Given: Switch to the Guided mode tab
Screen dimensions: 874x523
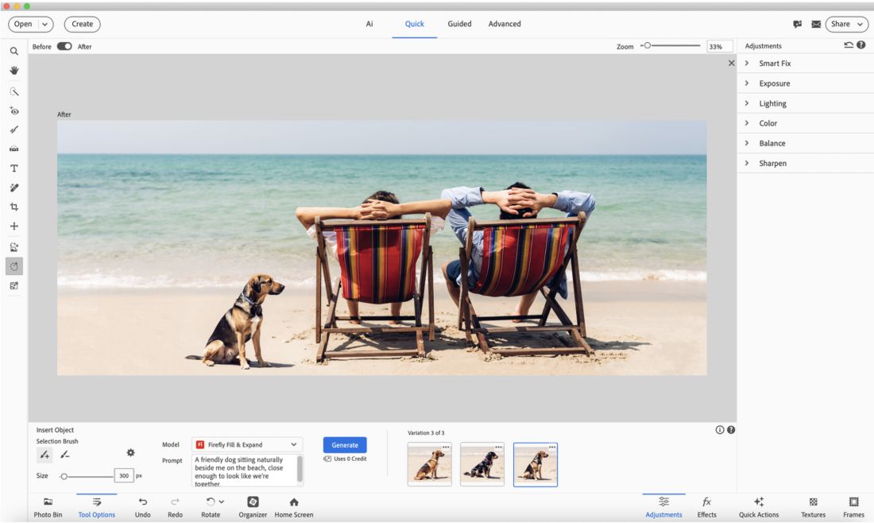Looking at the screenshot, I should coord(459,24).
